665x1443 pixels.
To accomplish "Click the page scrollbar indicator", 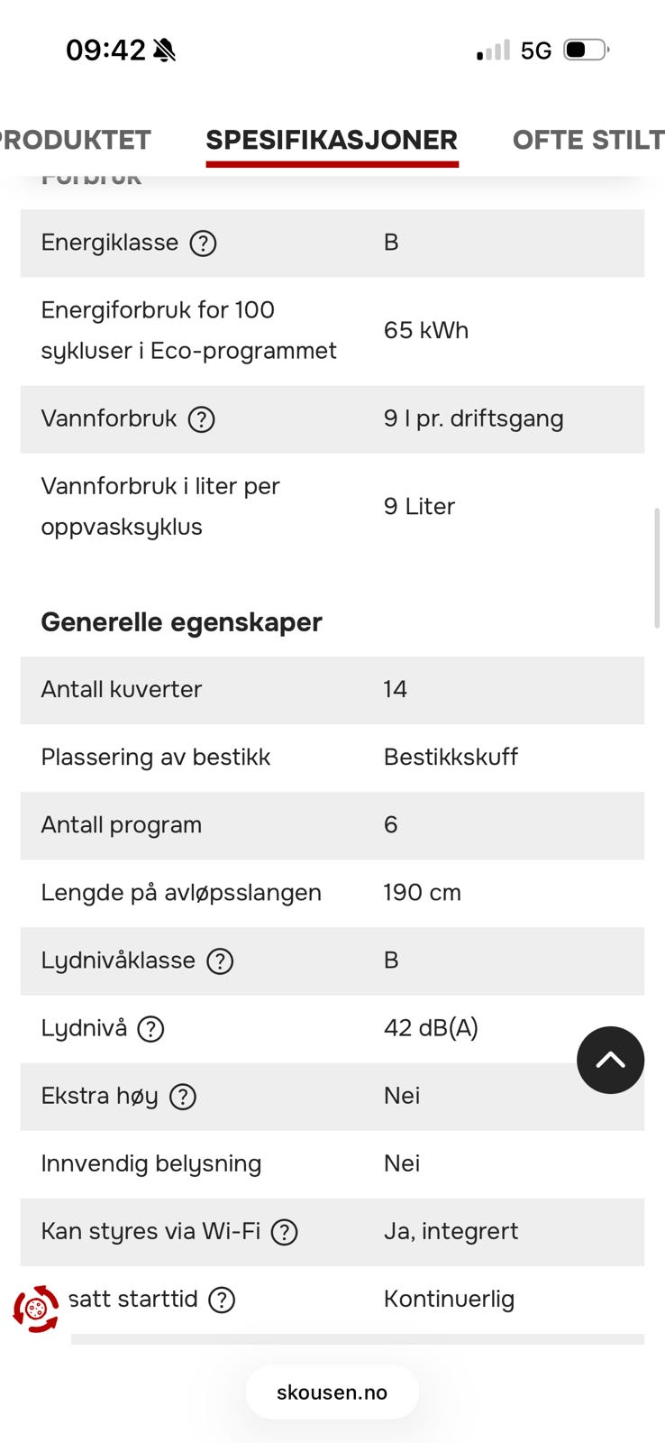I will point(657,568).
